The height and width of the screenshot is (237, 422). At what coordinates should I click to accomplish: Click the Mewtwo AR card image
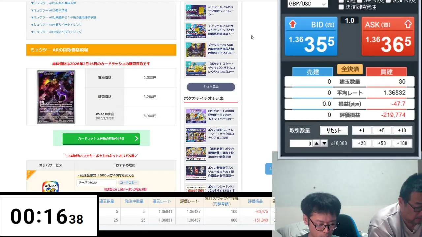coord(56,97)
